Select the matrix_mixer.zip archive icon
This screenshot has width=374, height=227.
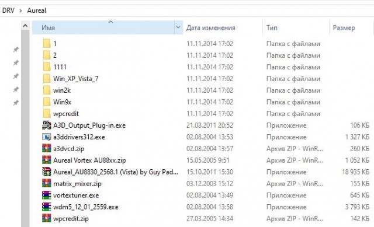[47, 183]
